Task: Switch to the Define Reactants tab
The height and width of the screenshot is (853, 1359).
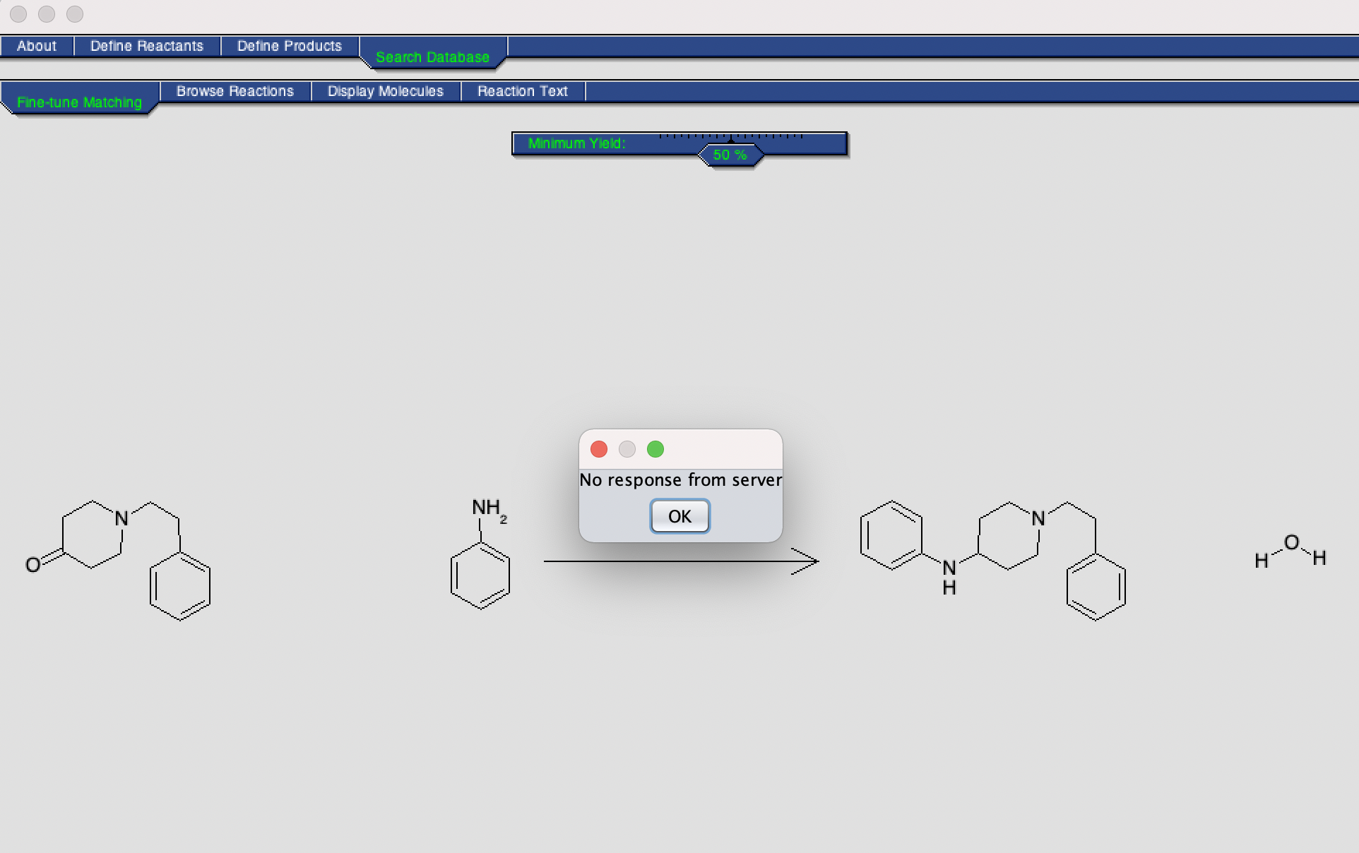Action: (147, 46)
